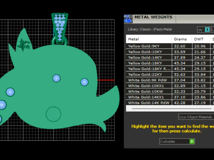Select Yellow Gold:9KY row

170,46
